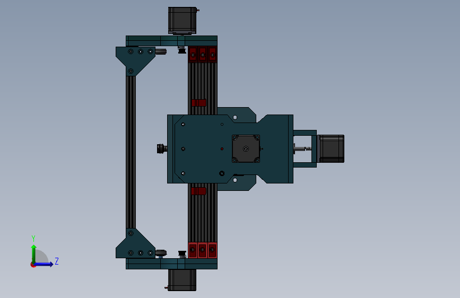This screenshot has width=460, height=298.
Task: Click the red origin point of the triad
Action: (33, 265)
